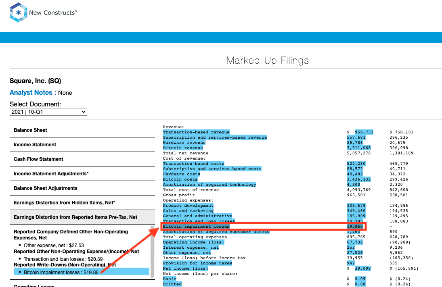Image resolution: width=442 pixels, height=287 pixels.
Task: Click the highlighted Diluted per share line
Action: [172, 284]
